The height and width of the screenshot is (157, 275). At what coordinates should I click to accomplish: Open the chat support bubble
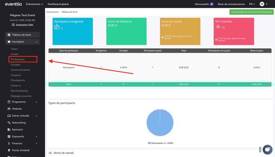(267, 149)
